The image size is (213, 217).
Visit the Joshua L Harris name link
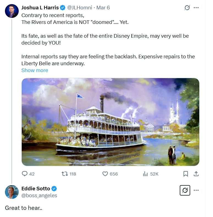coord(40,8)
